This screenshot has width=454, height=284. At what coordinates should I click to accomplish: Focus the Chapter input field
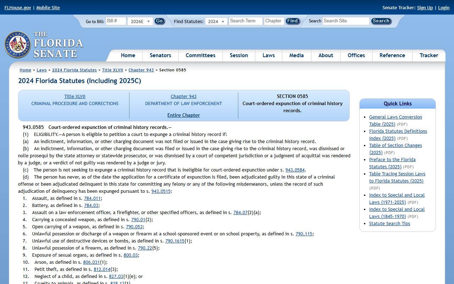[x=274, y=21]
